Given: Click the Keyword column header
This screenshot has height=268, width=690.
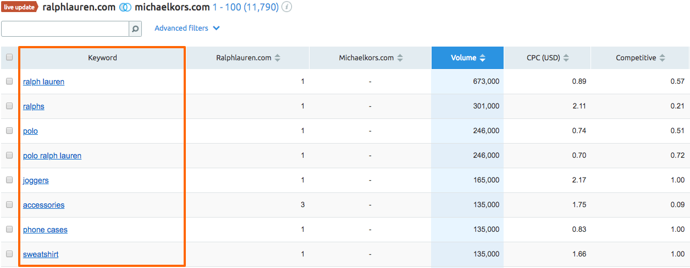Looking at the screenshot, I should (x=102, y=58).
